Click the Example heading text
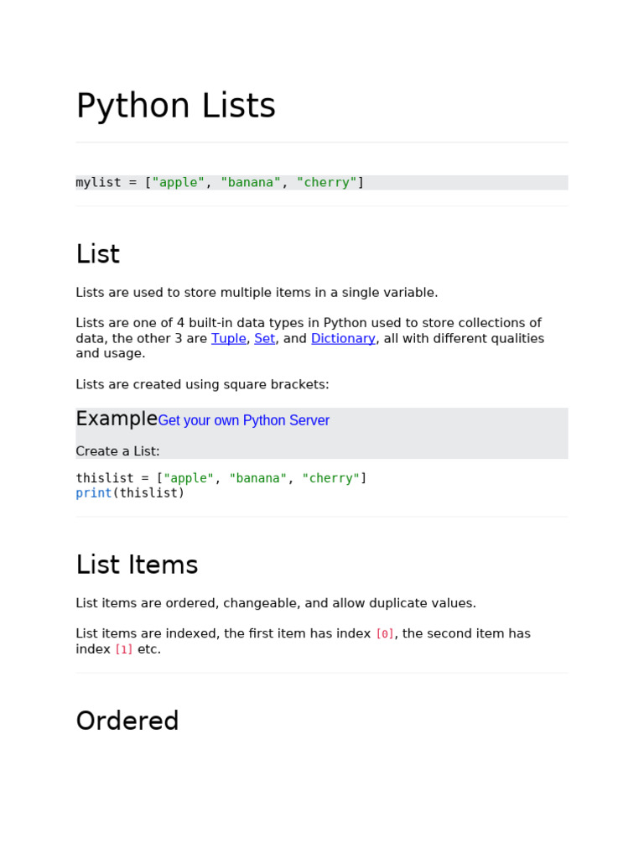This screenshot has height=859, width=644. tap(117, 419)
